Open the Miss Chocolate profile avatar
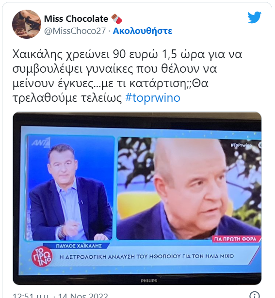 pyautogui.click(x=27, y=24)
